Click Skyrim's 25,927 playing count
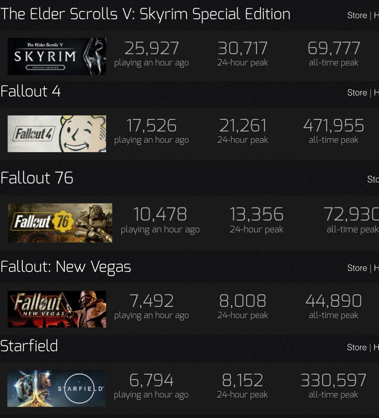 [152, 48]
